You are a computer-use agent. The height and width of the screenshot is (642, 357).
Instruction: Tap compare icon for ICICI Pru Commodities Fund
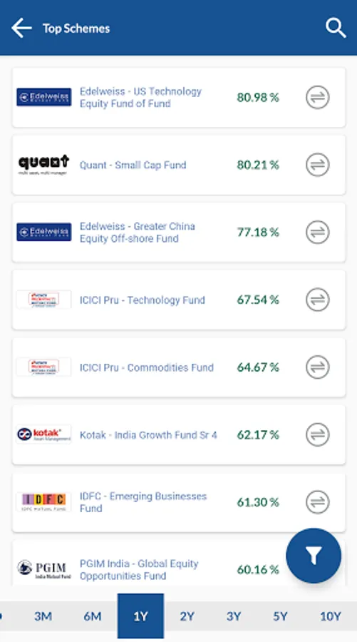(317, 367)
